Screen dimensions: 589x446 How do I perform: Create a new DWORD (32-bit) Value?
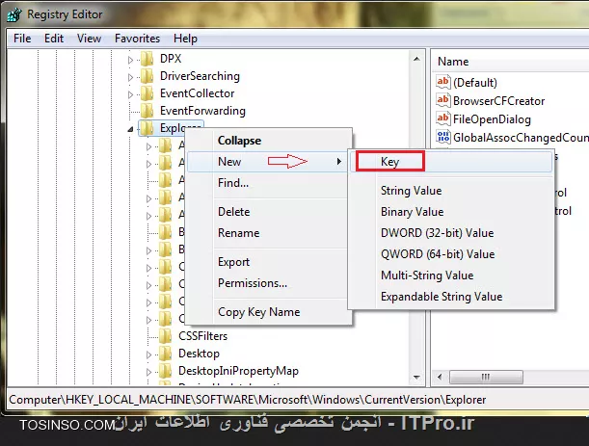pos(451,233)
